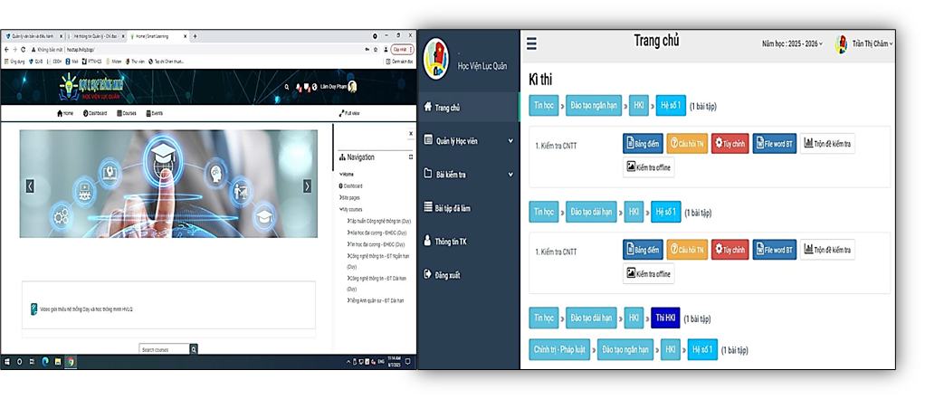Advance the banner carousel with the right arrow
Image resolution: width=925 pixels, height=399 pixels.
(x=307, y=186)
